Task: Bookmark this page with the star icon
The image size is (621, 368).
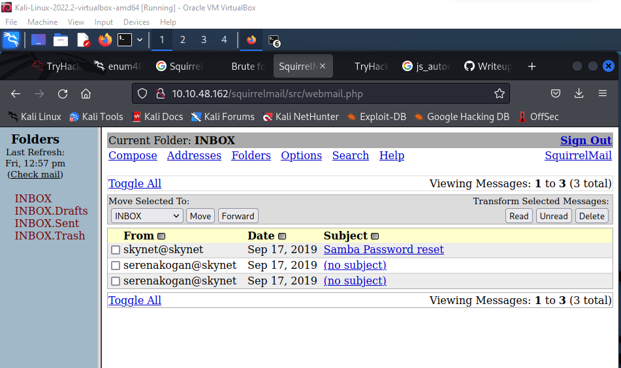Action: click(x=500, y=94)
